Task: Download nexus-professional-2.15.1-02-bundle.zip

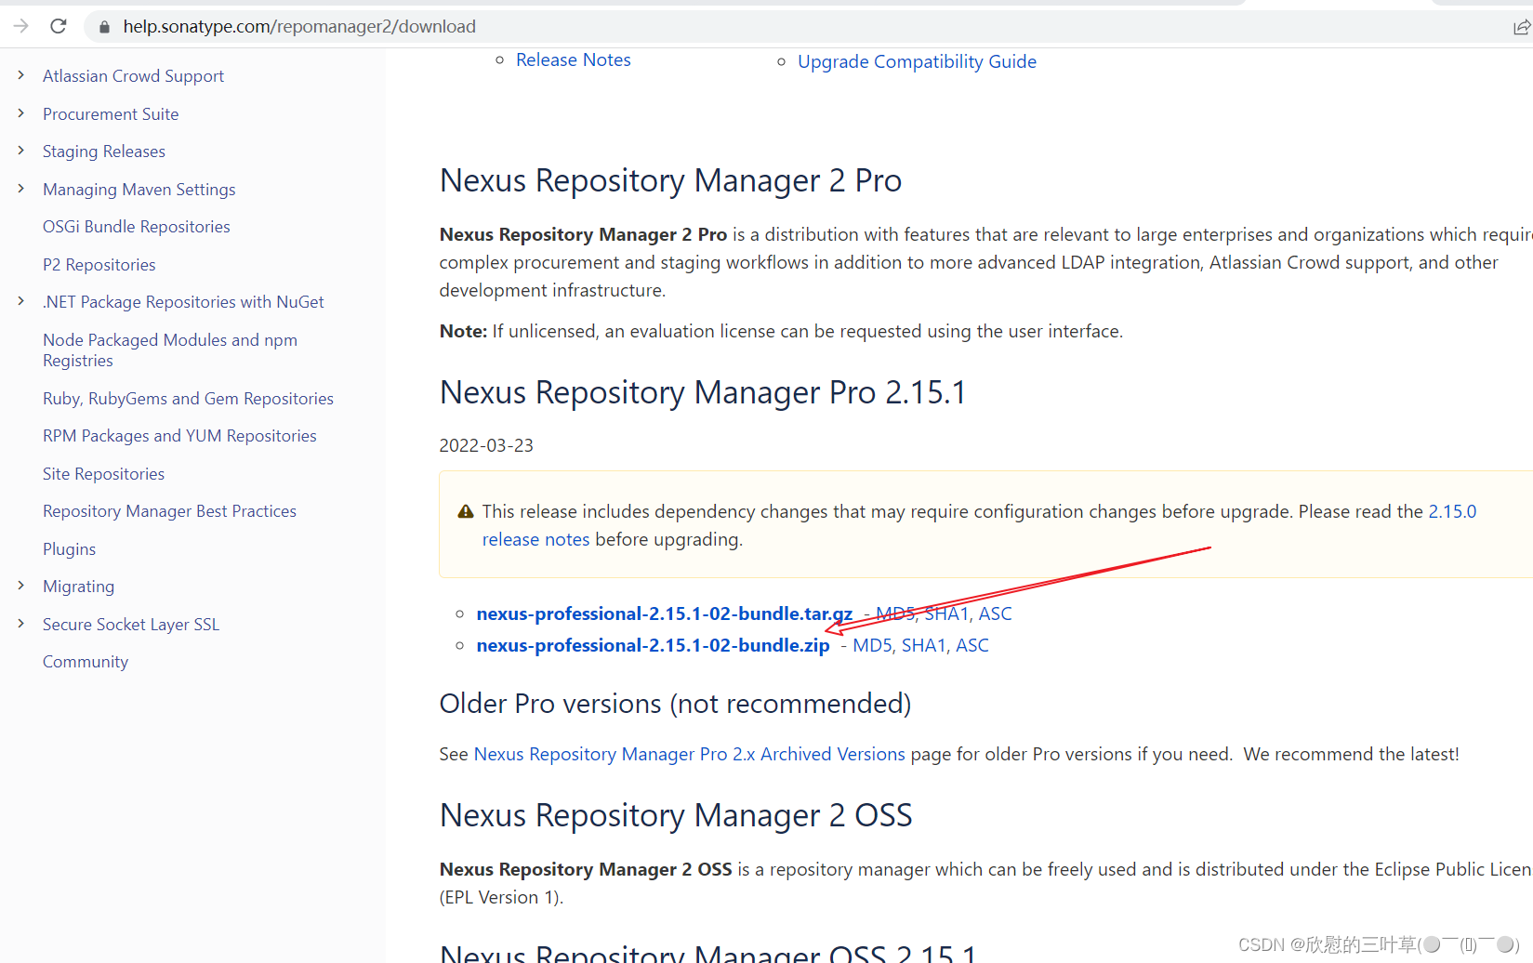Action: pyautogui.click(x=653, y=645)
